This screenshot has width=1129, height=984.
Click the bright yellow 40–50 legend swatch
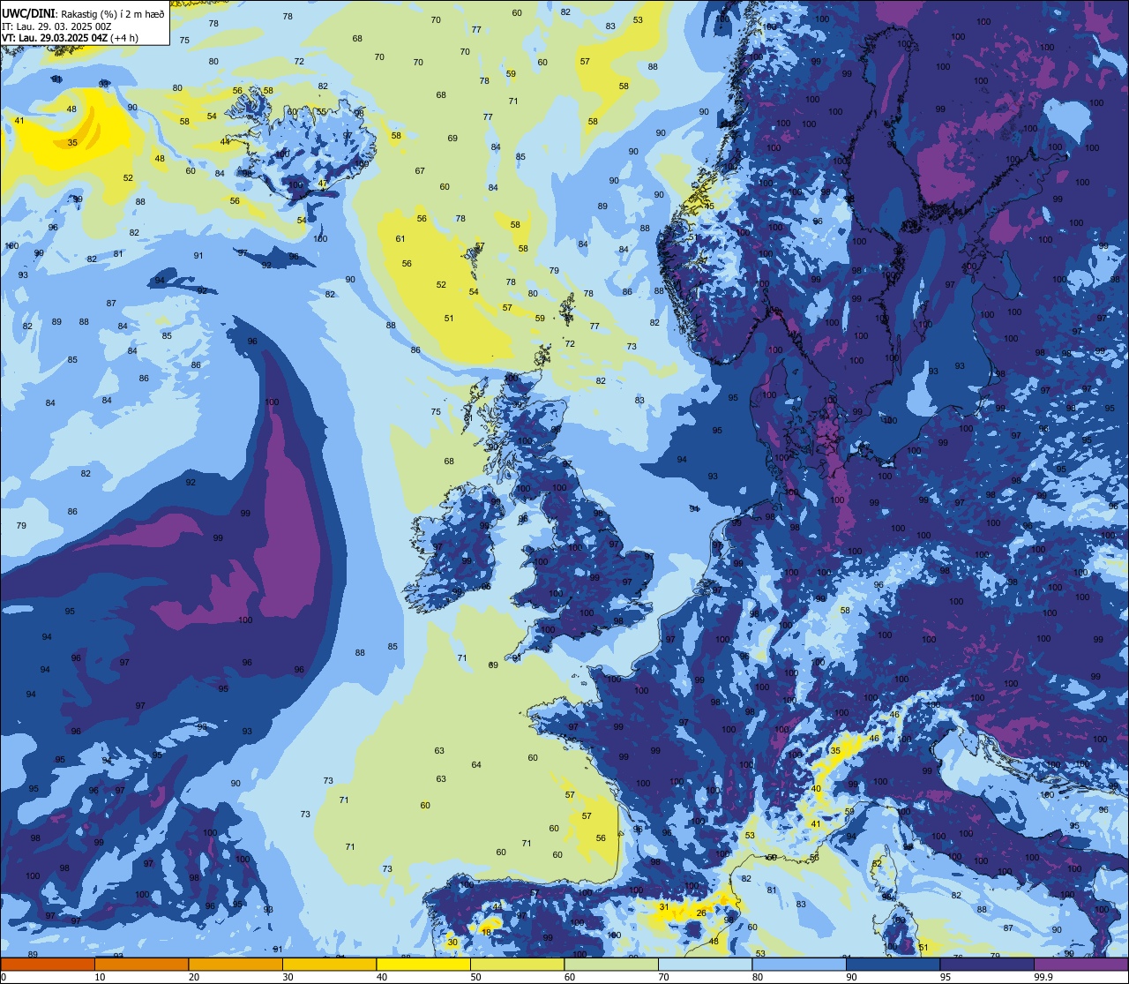pyautogui.click(x=423, y=965)
